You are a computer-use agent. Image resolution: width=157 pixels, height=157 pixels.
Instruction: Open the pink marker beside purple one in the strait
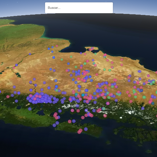pos(70,121)
